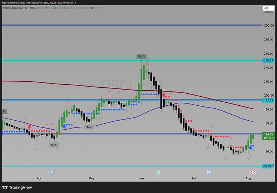Click the AlgoTradeAlert created with TradingView.com caption

tap(25, 3)
